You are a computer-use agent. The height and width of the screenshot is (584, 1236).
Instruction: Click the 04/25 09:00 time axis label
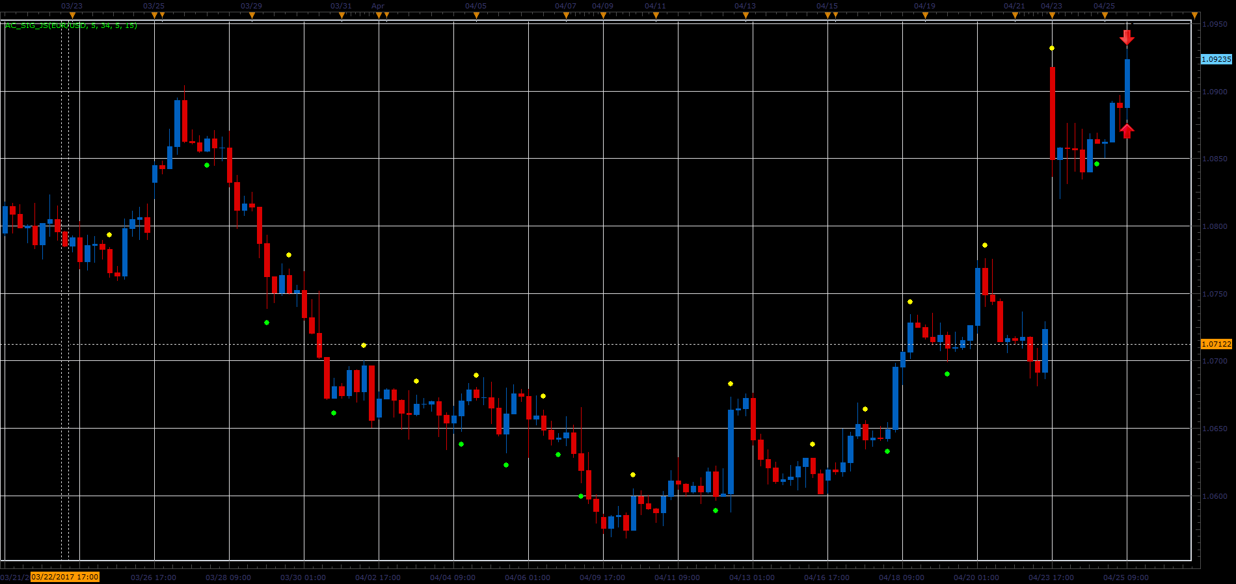1126,577
